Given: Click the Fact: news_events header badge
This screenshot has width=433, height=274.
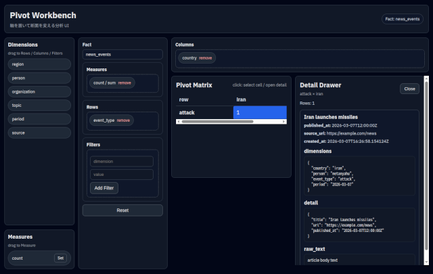Looking at the screenshot, I should click(403, 20).
